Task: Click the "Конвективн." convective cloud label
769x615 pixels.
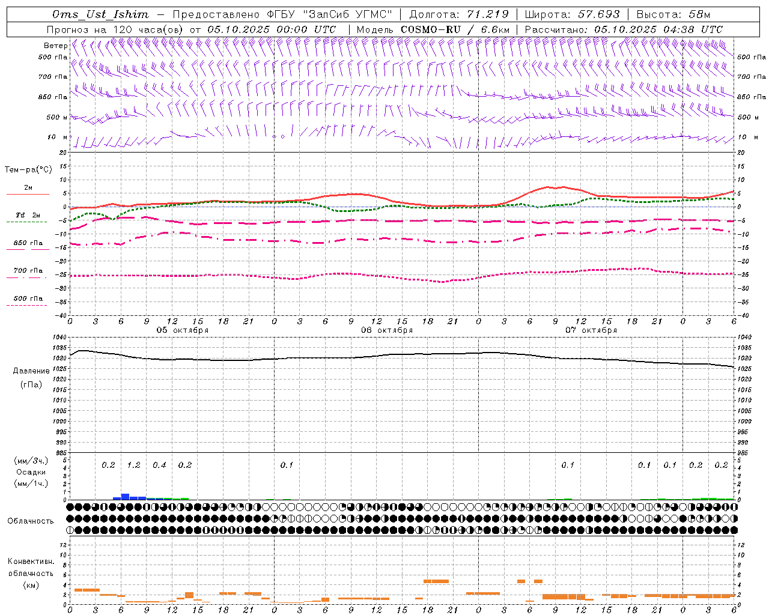Action: [x=31, y=562]
